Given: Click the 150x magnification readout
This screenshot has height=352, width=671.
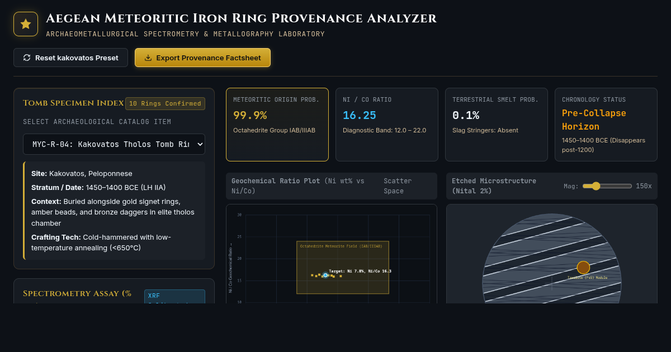Looking at the screenshot, I should pos(644,186).
